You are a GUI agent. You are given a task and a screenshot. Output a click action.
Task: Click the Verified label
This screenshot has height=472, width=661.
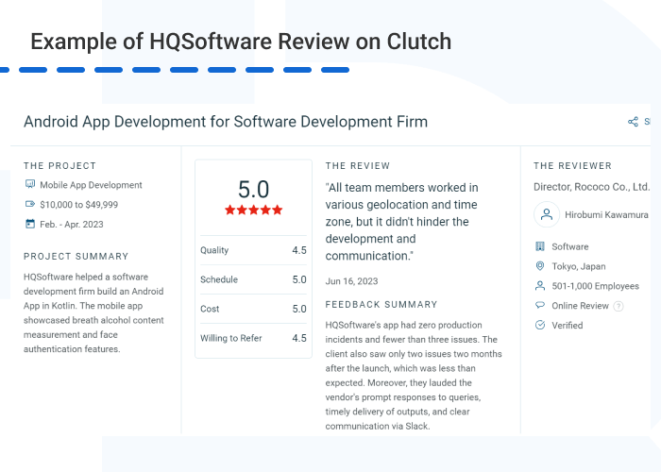pos(568,326)
